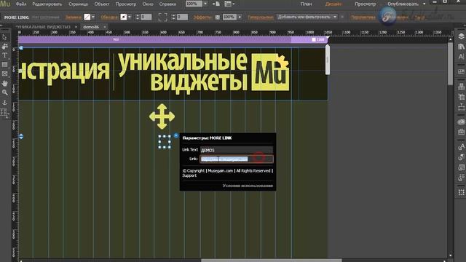Open the Справка menu
Image resolution: width=466 pixels, height=262 pixels.
[x=167, y=4]
